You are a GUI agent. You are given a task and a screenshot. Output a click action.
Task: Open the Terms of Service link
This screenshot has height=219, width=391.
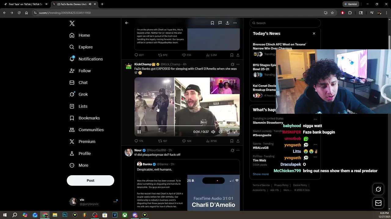tap(261, 185)
